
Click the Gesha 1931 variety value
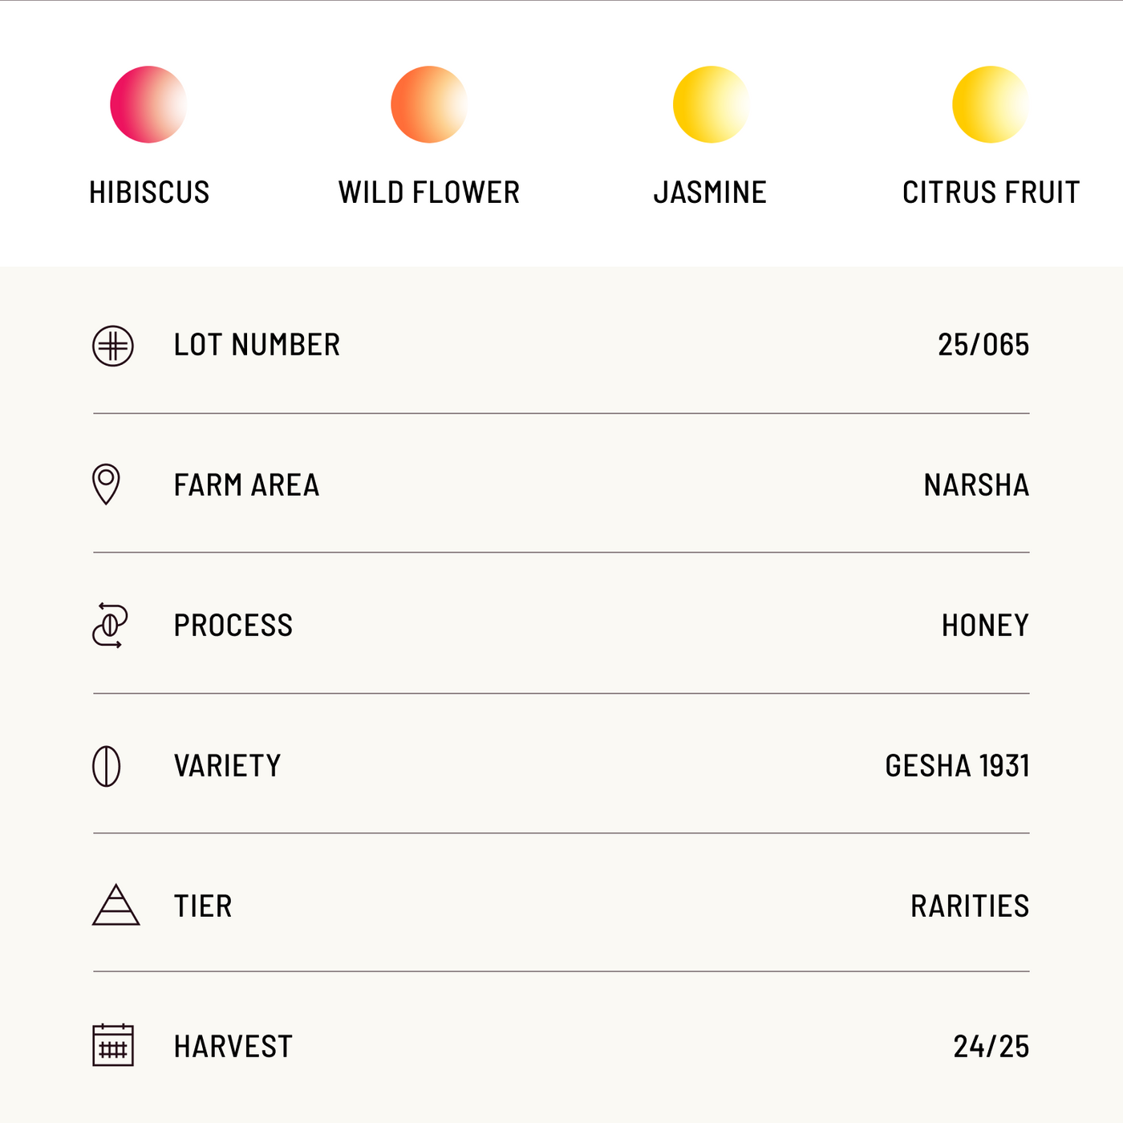pyautogui.click(x=957, y=766)
